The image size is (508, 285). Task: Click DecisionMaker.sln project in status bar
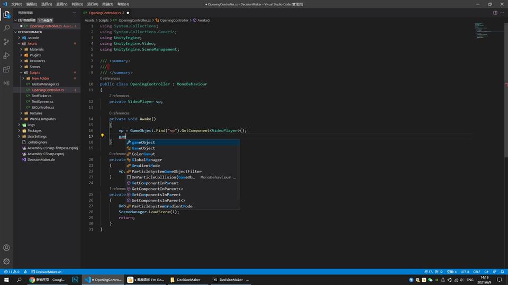click(47, 272)
